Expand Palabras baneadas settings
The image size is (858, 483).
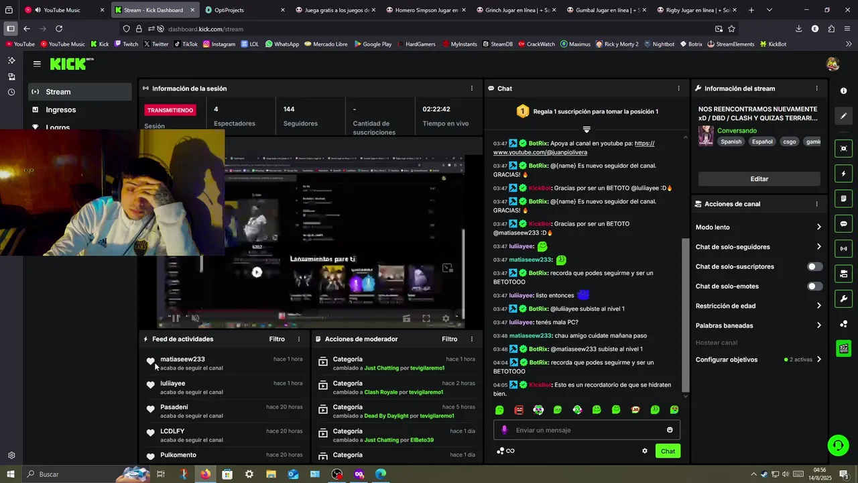(758, 325)
